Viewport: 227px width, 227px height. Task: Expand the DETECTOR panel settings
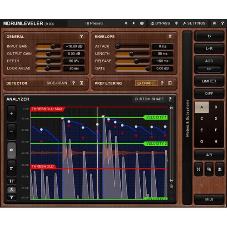point(81,83)
